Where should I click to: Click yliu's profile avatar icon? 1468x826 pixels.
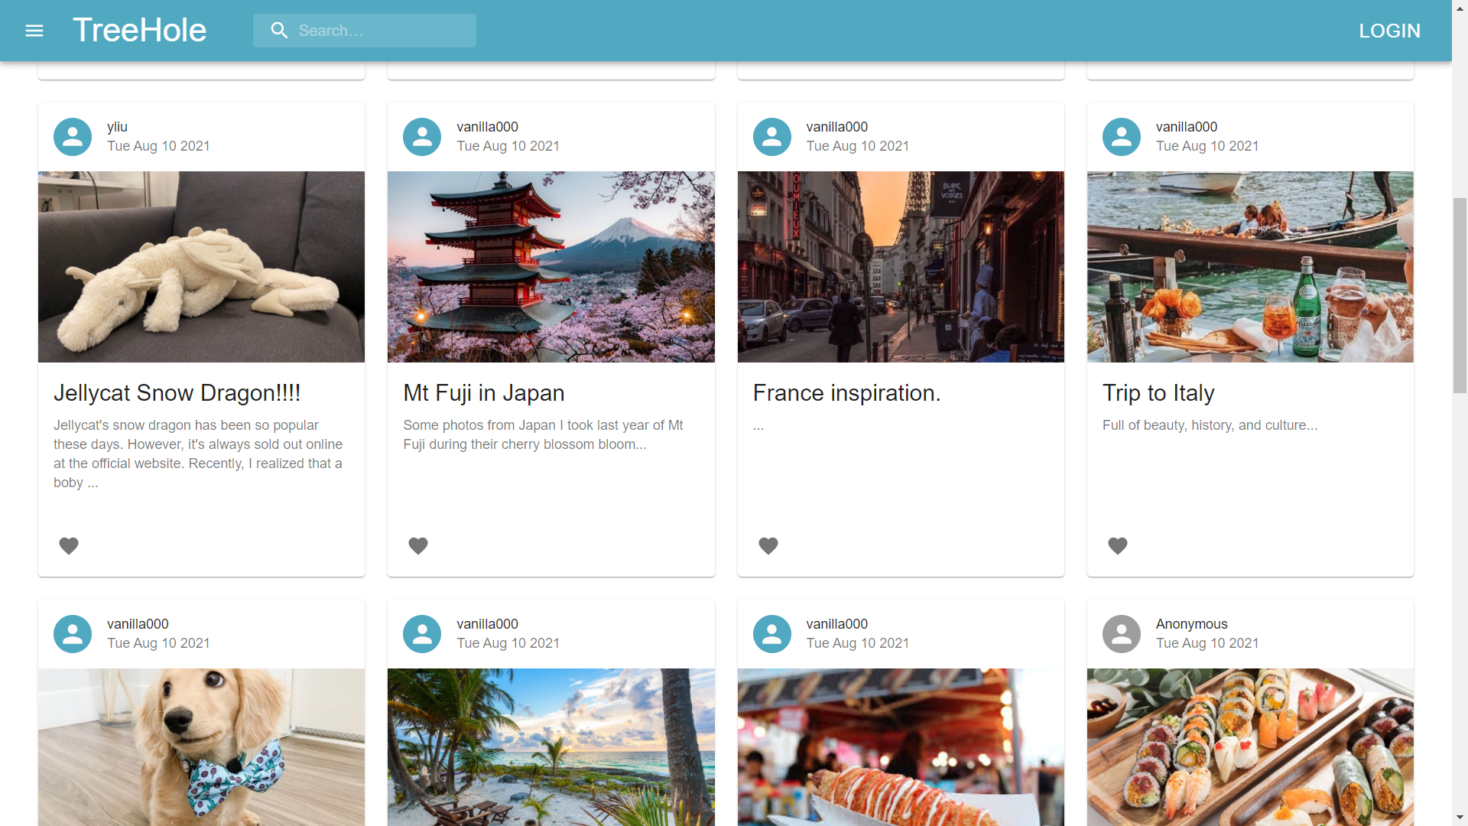(x=73, y=137)
